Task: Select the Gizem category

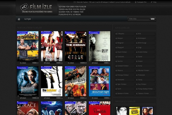Action: [145, 61]
